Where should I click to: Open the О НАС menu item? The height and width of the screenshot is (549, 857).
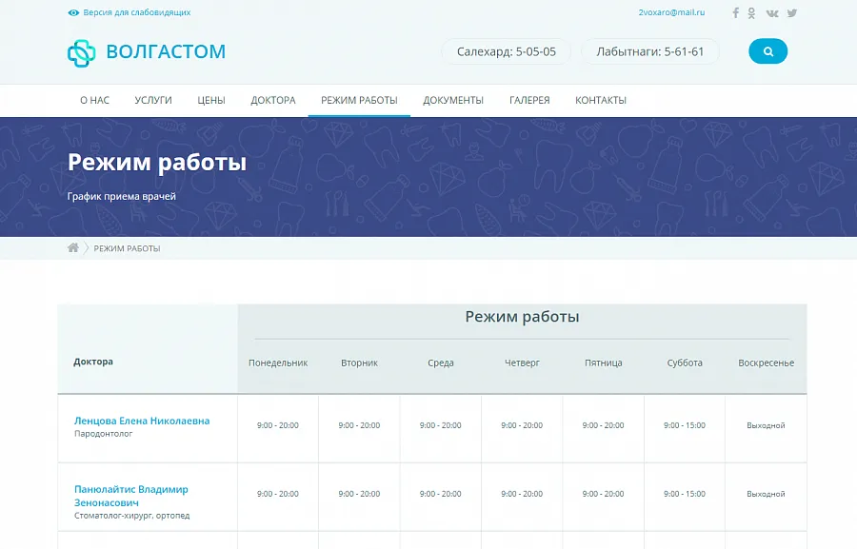point(94,101)
